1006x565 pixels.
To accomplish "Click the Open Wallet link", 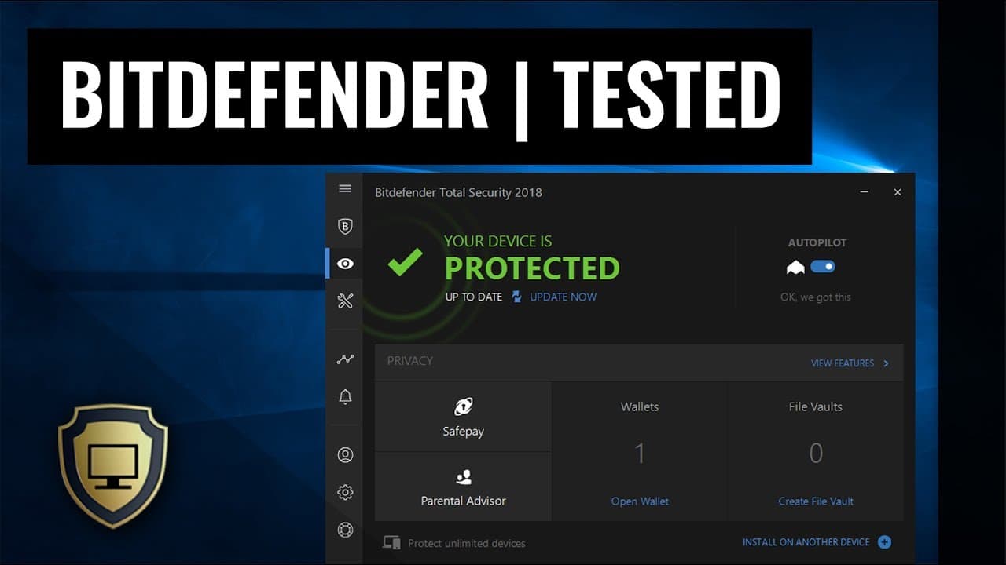I will (x=640, y=501).
